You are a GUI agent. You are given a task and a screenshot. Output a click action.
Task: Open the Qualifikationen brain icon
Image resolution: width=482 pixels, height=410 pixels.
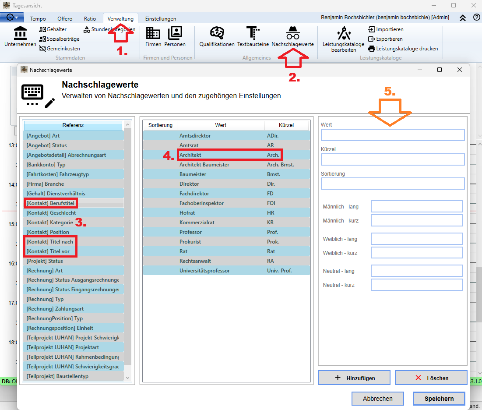pos(217,32)
